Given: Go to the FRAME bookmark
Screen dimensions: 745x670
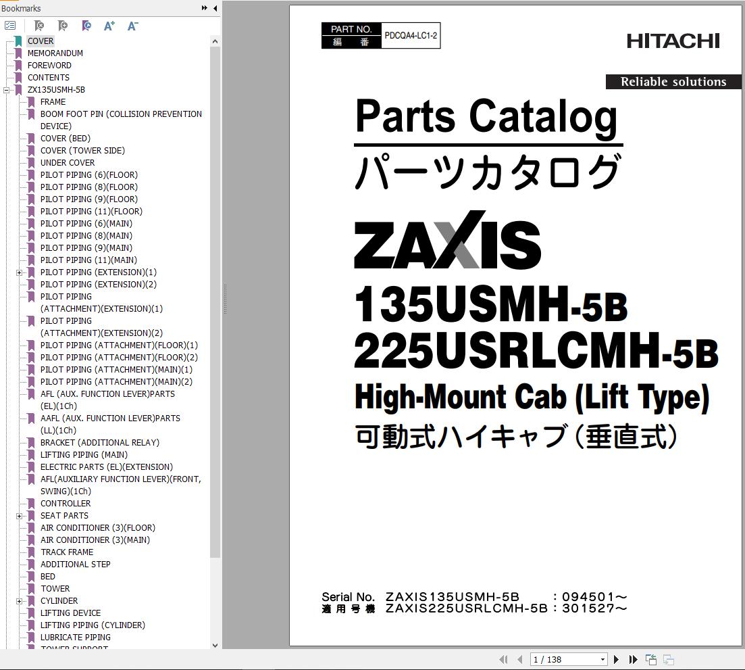Looking at the screenshot, I should 53,102.
